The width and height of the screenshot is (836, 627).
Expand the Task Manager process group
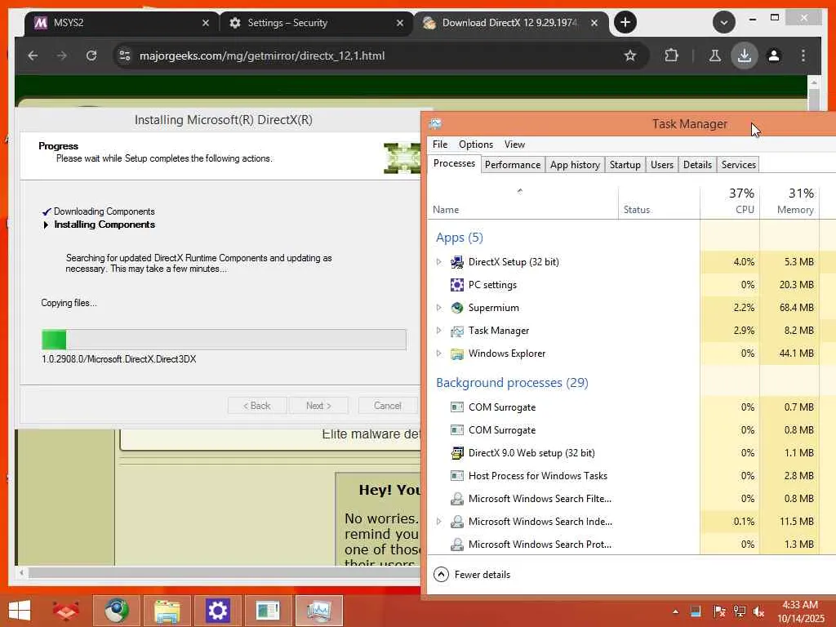(438, 331)
